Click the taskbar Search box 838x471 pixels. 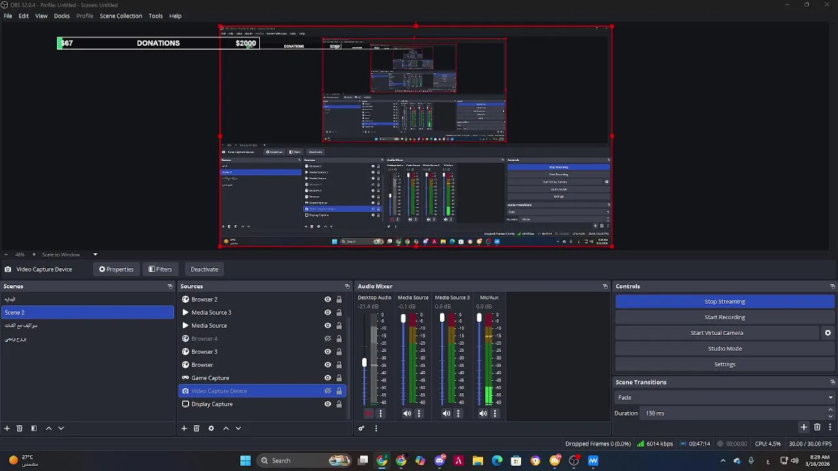[x=304, y=461]
